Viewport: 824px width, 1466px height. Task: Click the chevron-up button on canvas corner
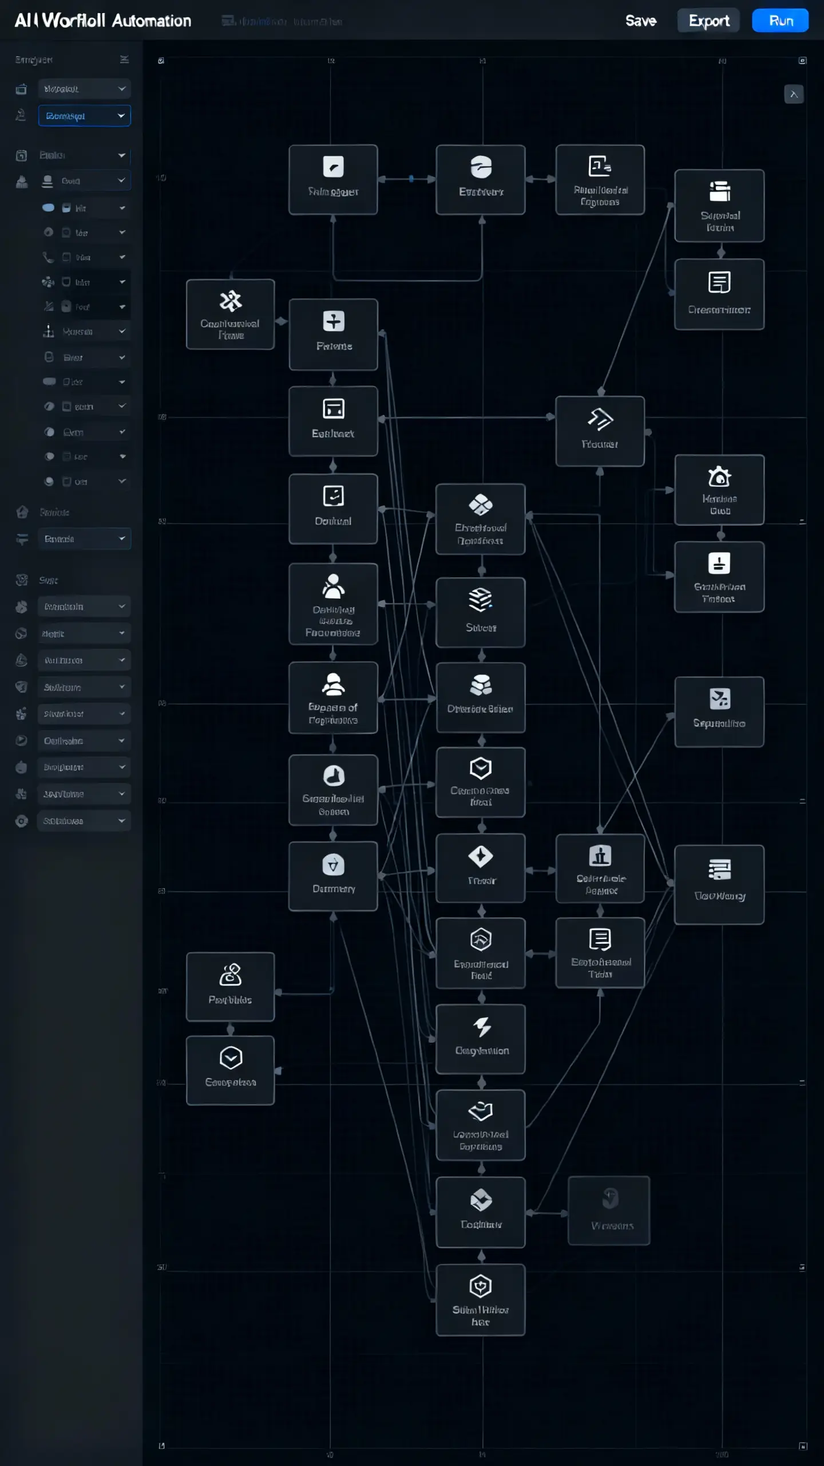[793, 94]
